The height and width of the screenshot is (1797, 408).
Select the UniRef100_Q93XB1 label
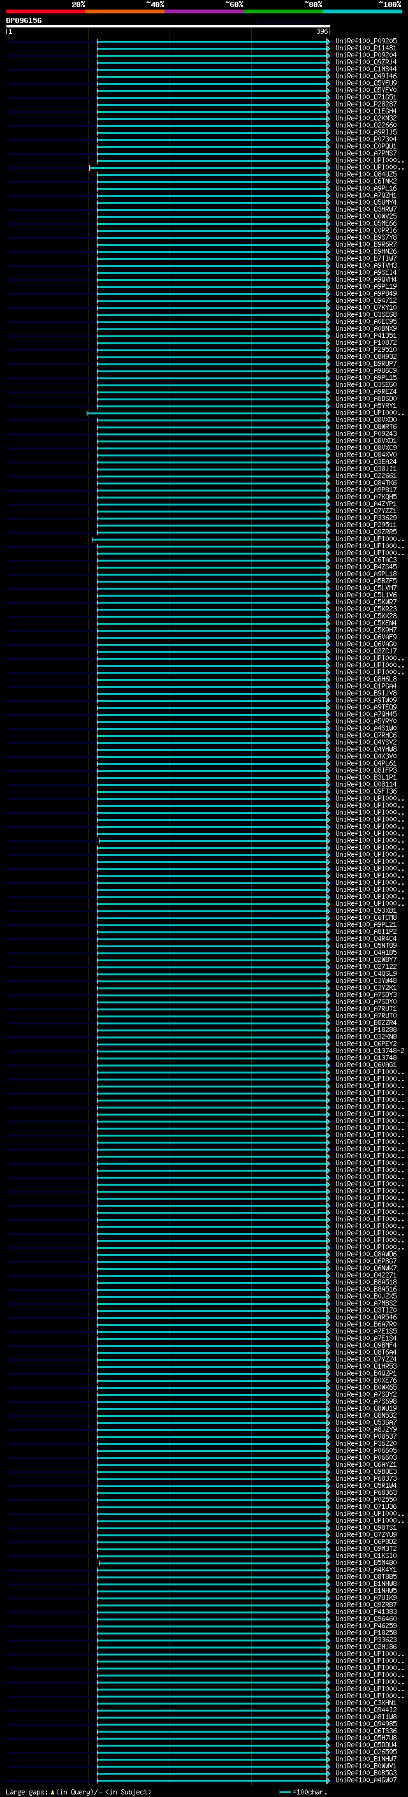(366, 910)
